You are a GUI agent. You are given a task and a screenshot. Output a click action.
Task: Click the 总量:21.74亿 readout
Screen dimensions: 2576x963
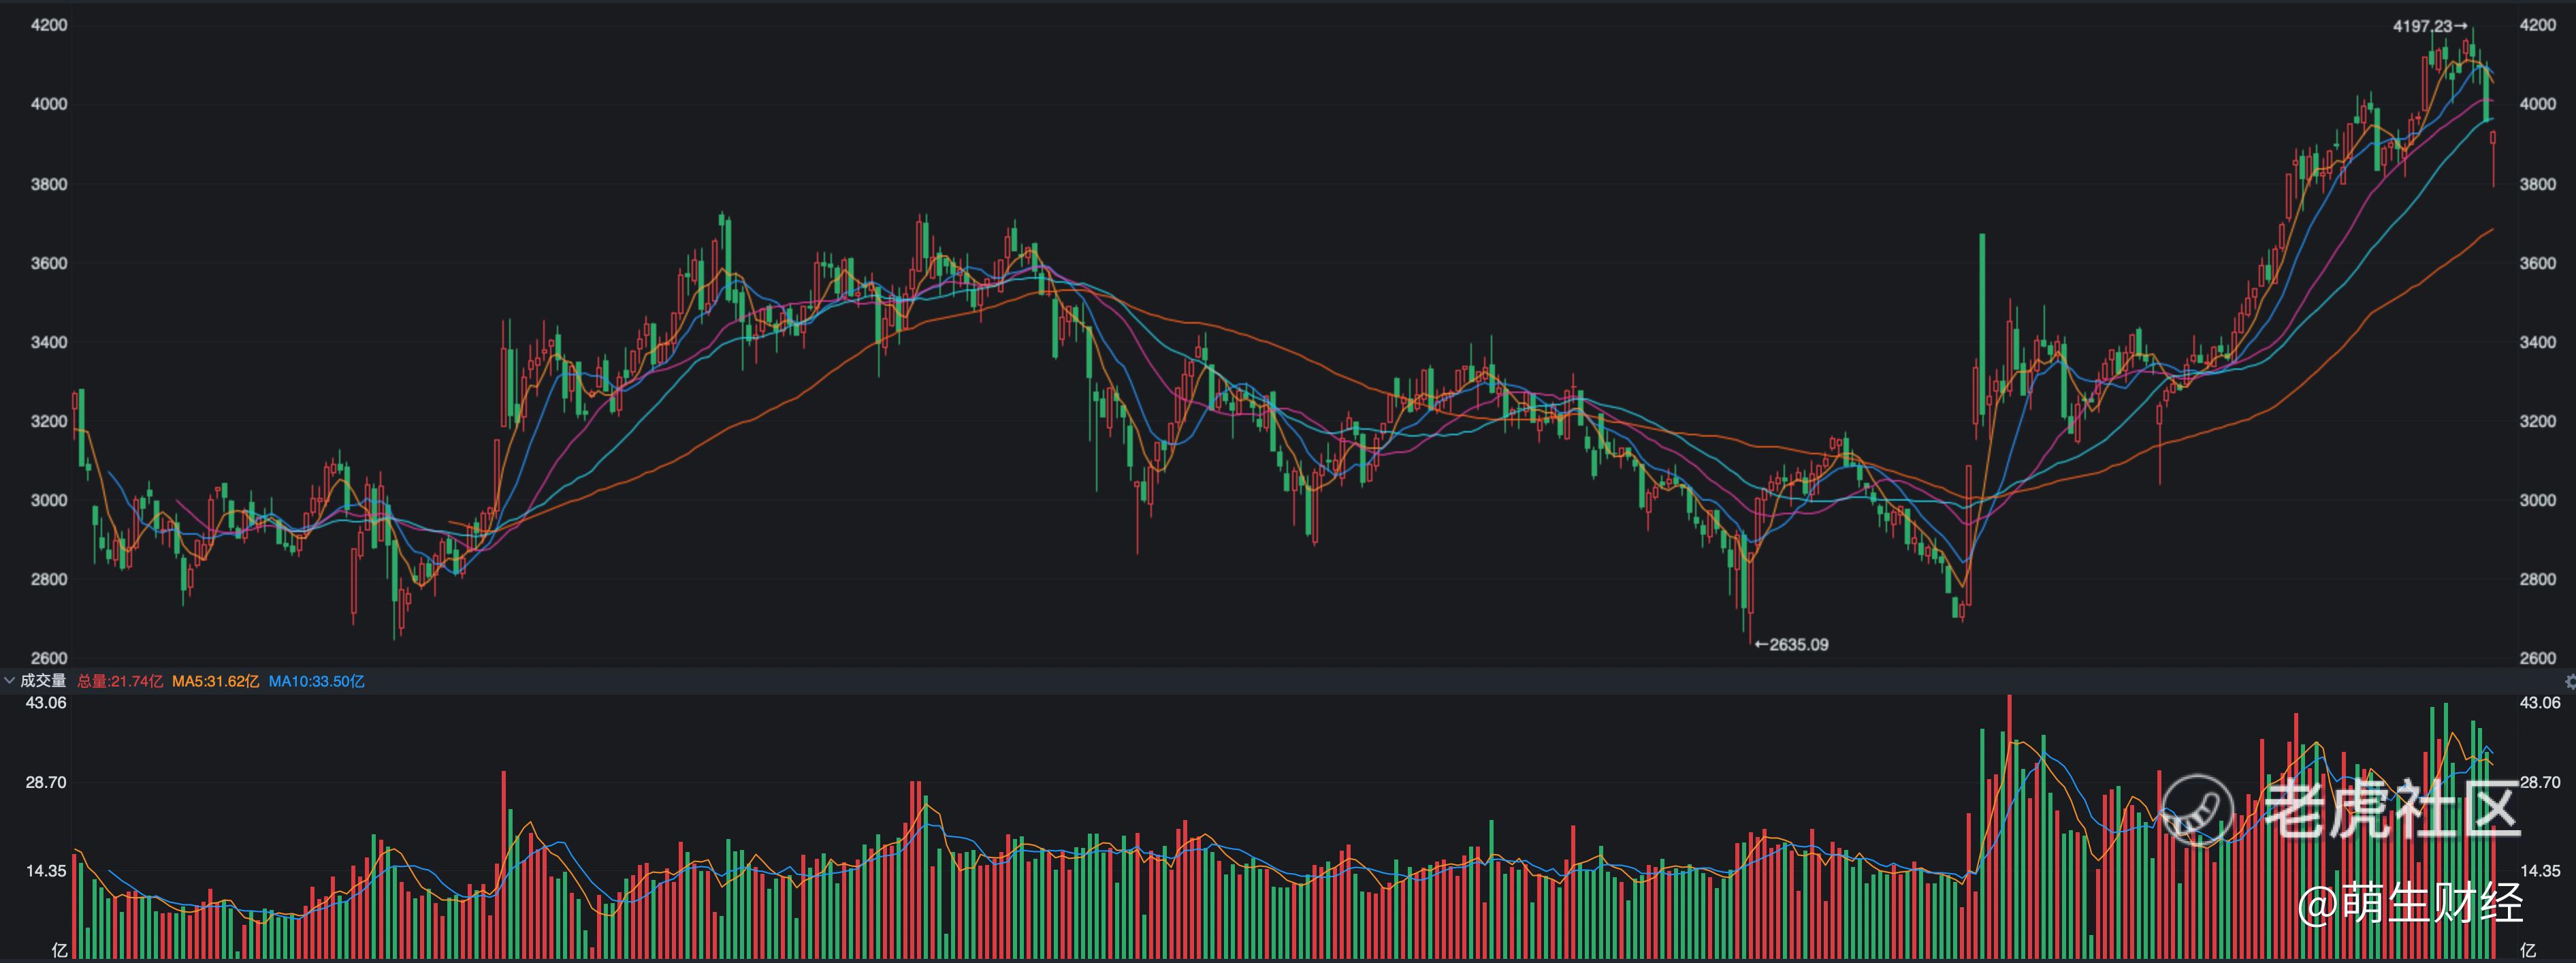(120, 681)
